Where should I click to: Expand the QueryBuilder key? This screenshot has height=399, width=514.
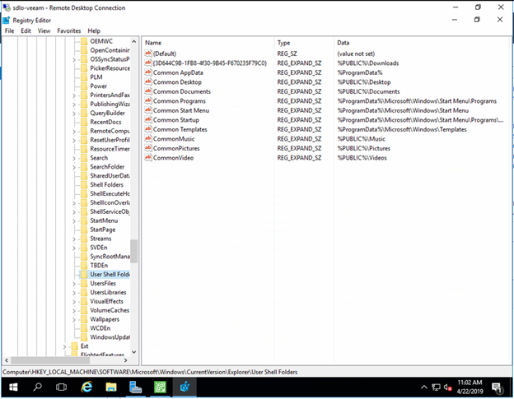(74, 114)
